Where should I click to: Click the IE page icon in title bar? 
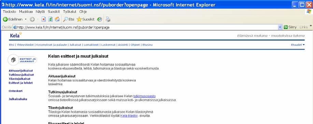coord(3,4)
